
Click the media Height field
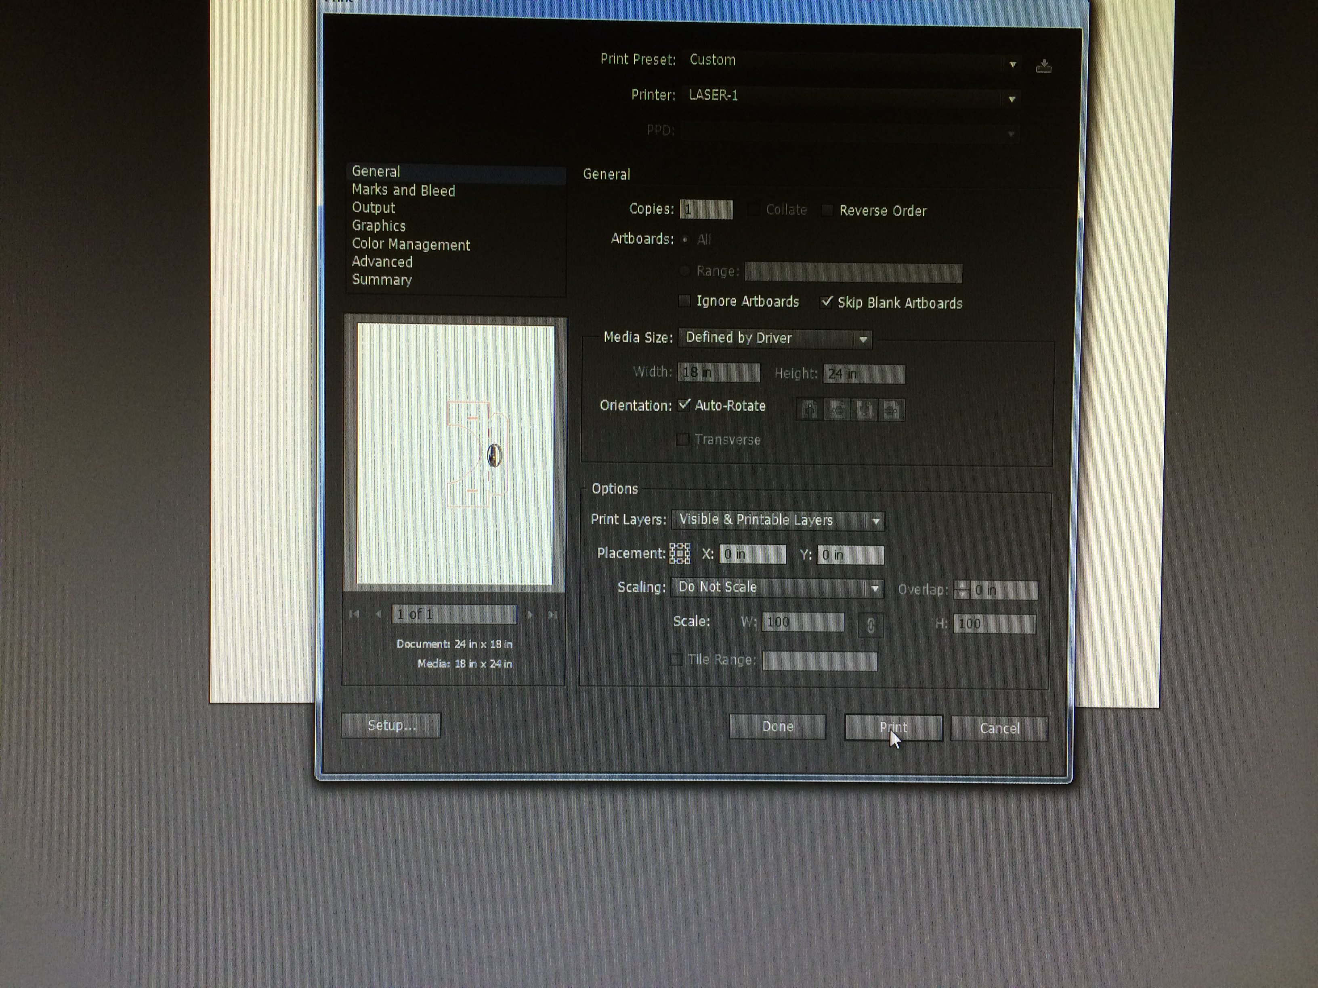tap(865, 374)
